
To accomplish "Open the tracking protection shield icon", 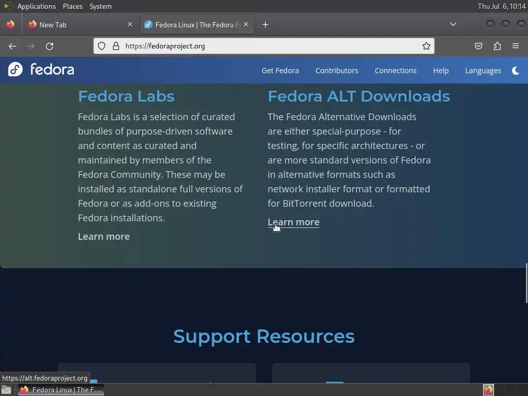I will coord(102,46).
